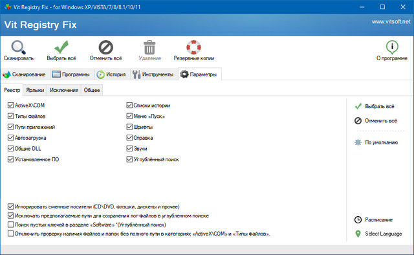Open Резервные копии lifebuoy icon
Screen dimensions: 414x255
click(x=193, y=47)
